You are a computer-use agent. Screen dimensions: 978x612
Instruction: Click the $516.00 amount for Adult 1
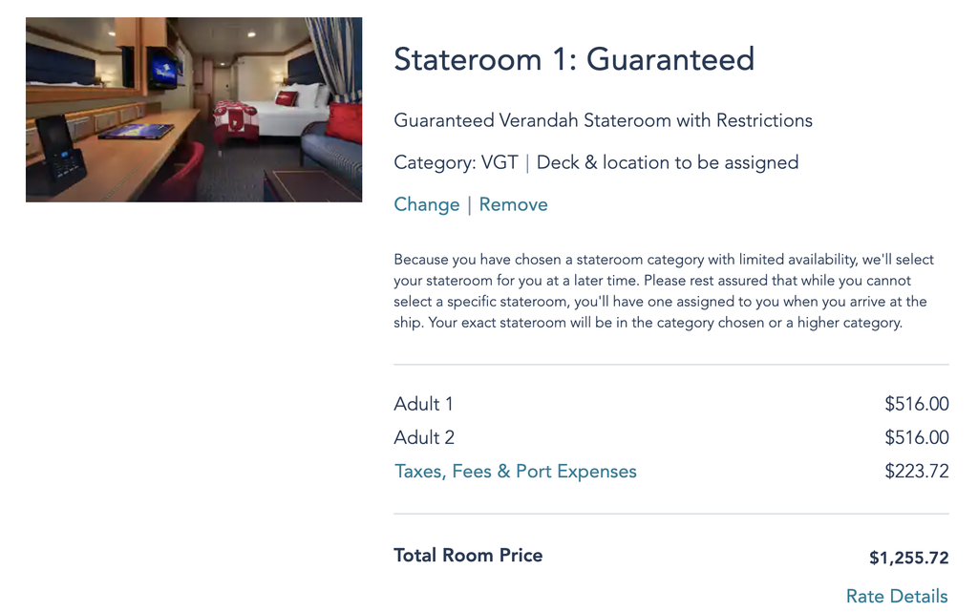click(916, 404)
